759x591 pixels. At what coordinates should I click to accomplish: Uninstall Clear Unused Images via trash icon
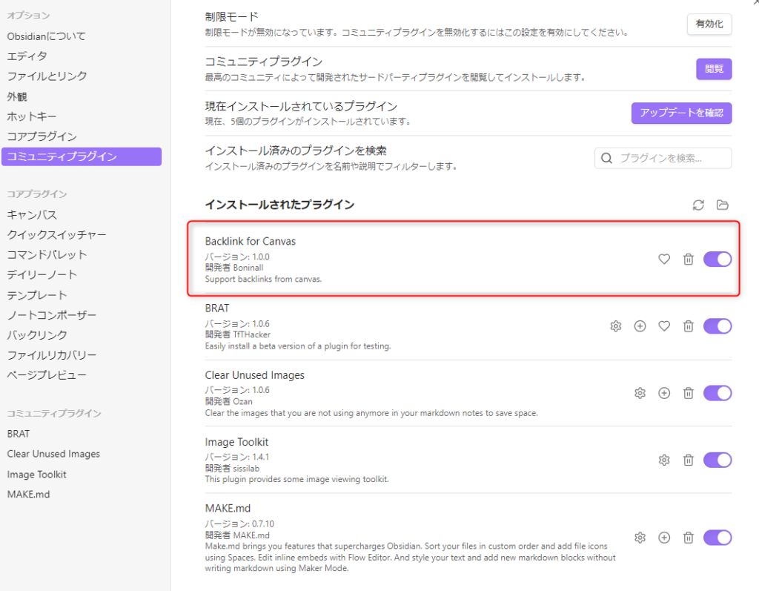689,393
